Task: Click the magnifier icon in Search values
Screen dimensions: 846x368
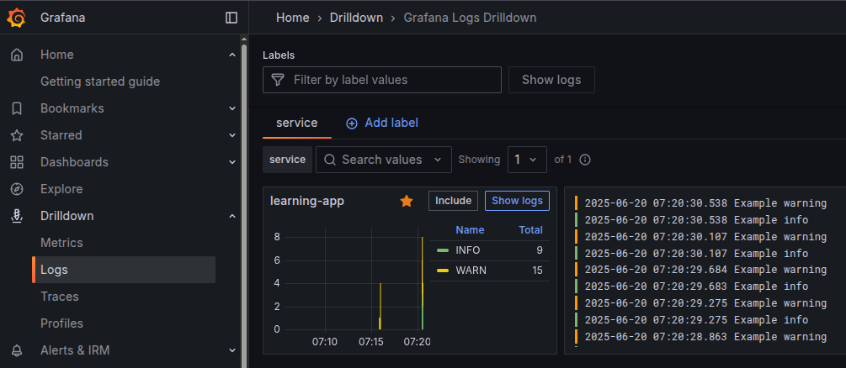Action: click(x=330, y=160)
